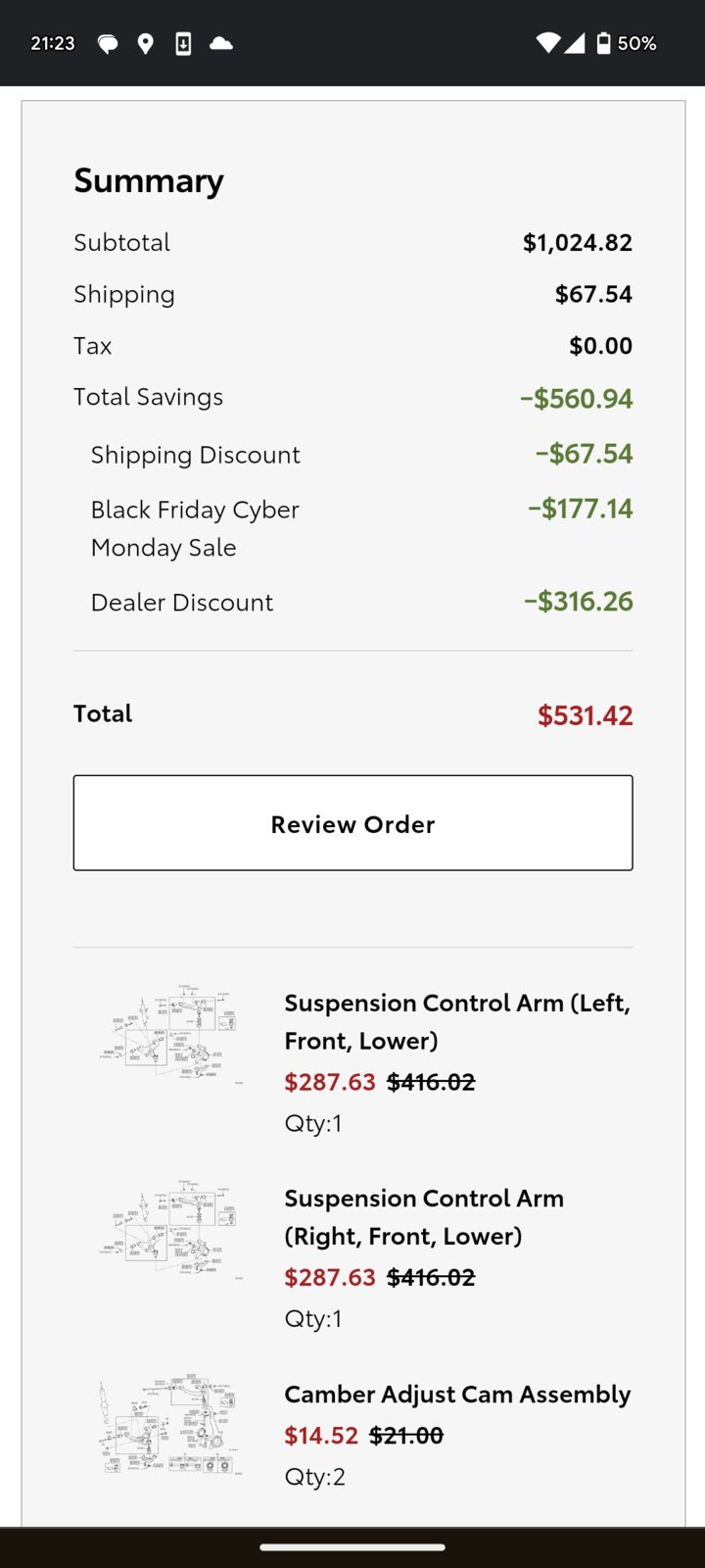Tap the Wi-Fi signal icon
The image size is (705, 1568).
(x=548, y=43)
